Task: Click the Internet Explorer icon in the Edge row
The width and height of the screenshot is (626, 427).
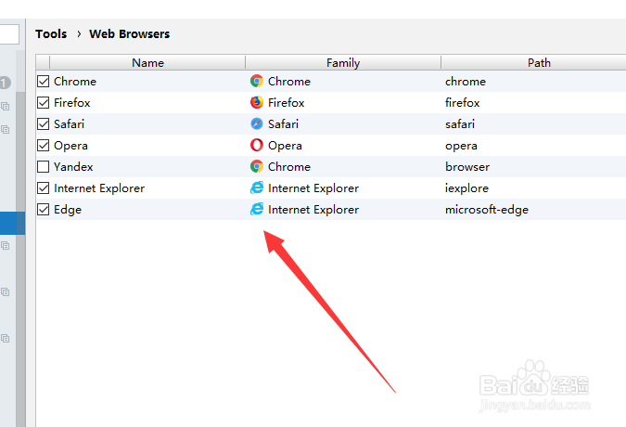Action: click(257, 209)
